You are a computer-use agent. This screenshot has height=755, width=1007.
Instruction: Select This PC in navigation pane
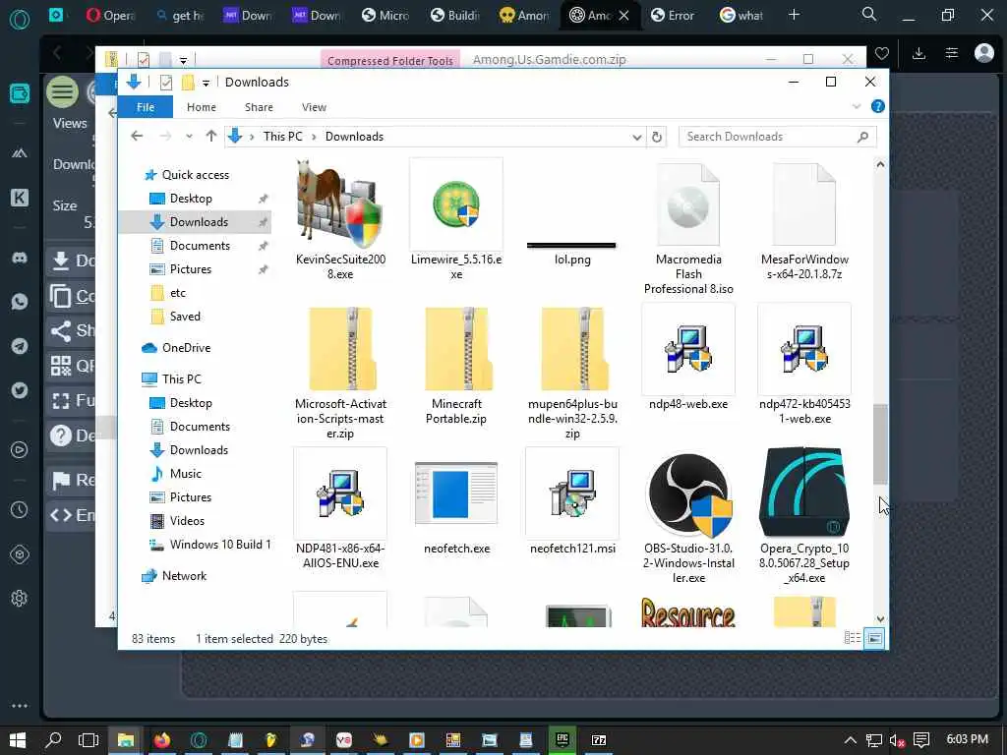click(182, 378)
